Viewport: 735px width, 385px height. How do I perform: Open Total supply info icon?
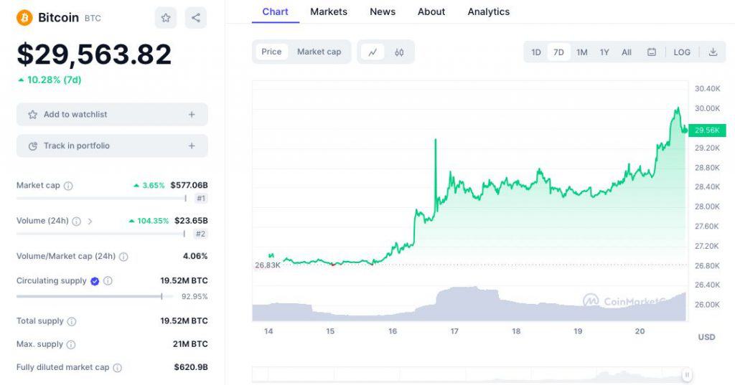tap(71, 321)
